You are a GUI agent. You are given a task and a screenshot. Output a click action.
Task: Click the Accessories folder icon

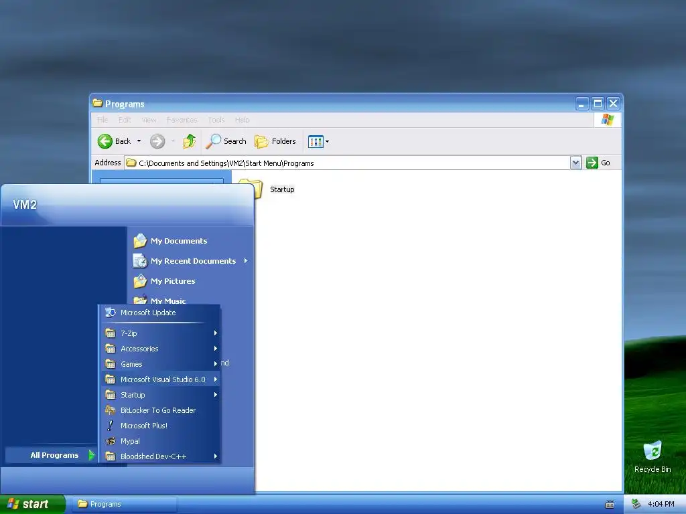(111, 349)
